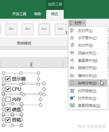Apply the first Abc shape style

11,29
